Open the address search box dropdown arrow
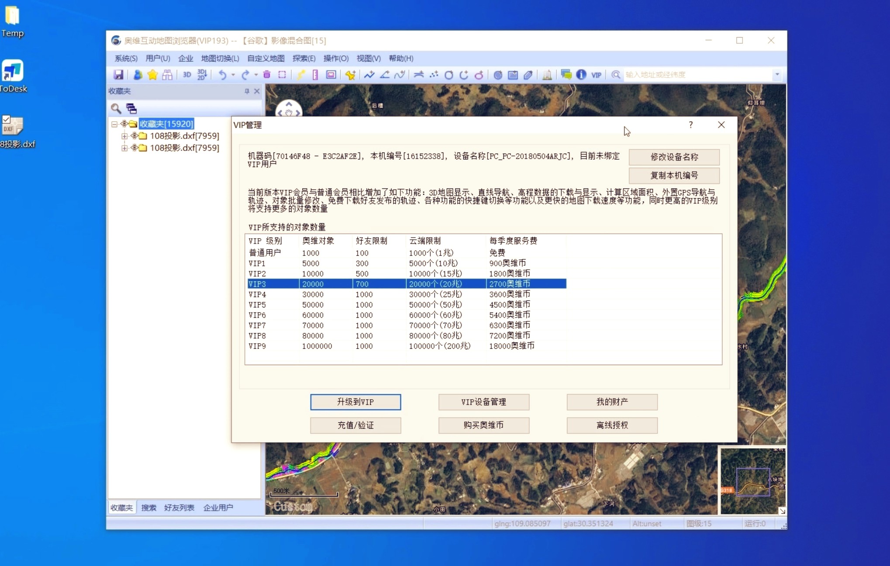Screen dimensions: 890x566 (777, 75)
